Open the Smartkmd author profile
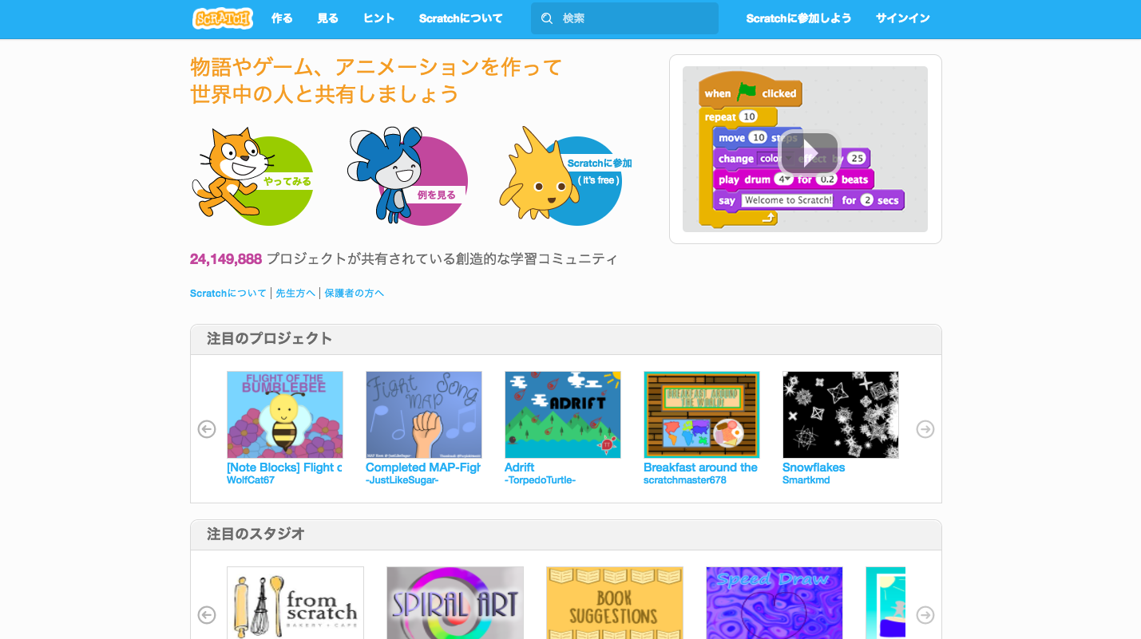The height and width of the screenshot is (639, 1141). tap(806, 480)
